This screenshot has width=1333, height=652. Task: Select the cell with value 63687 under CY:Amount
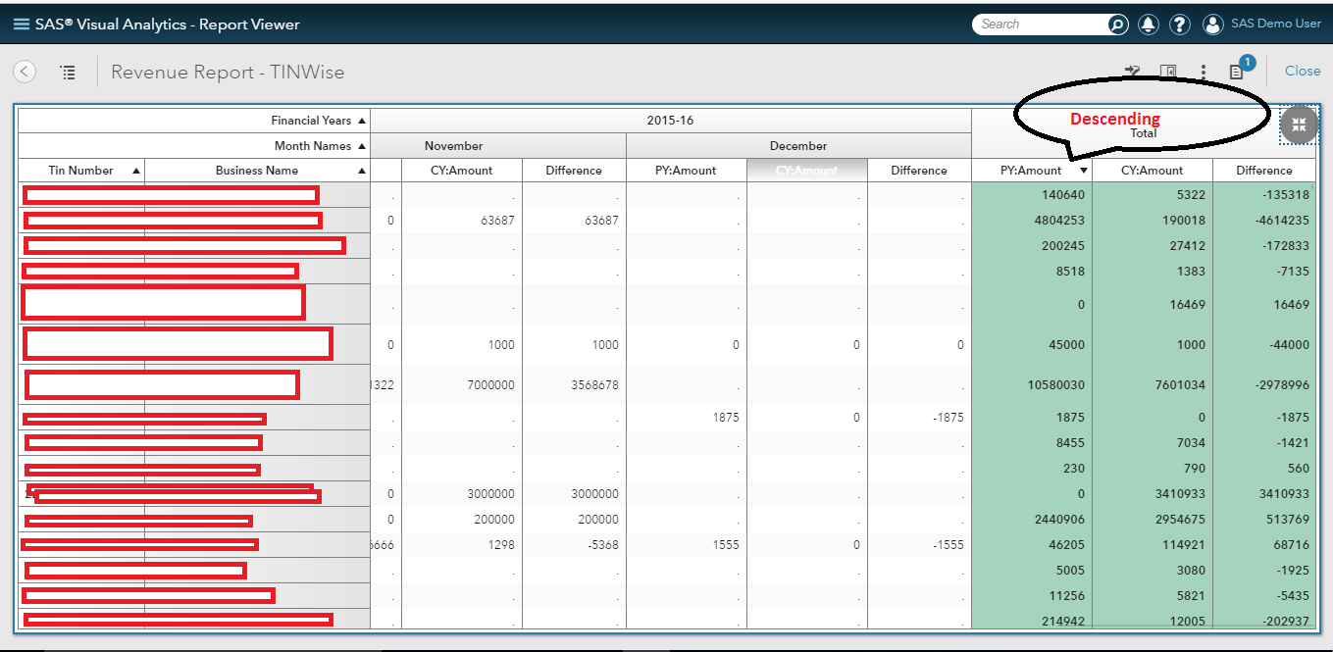click(462, 221)
